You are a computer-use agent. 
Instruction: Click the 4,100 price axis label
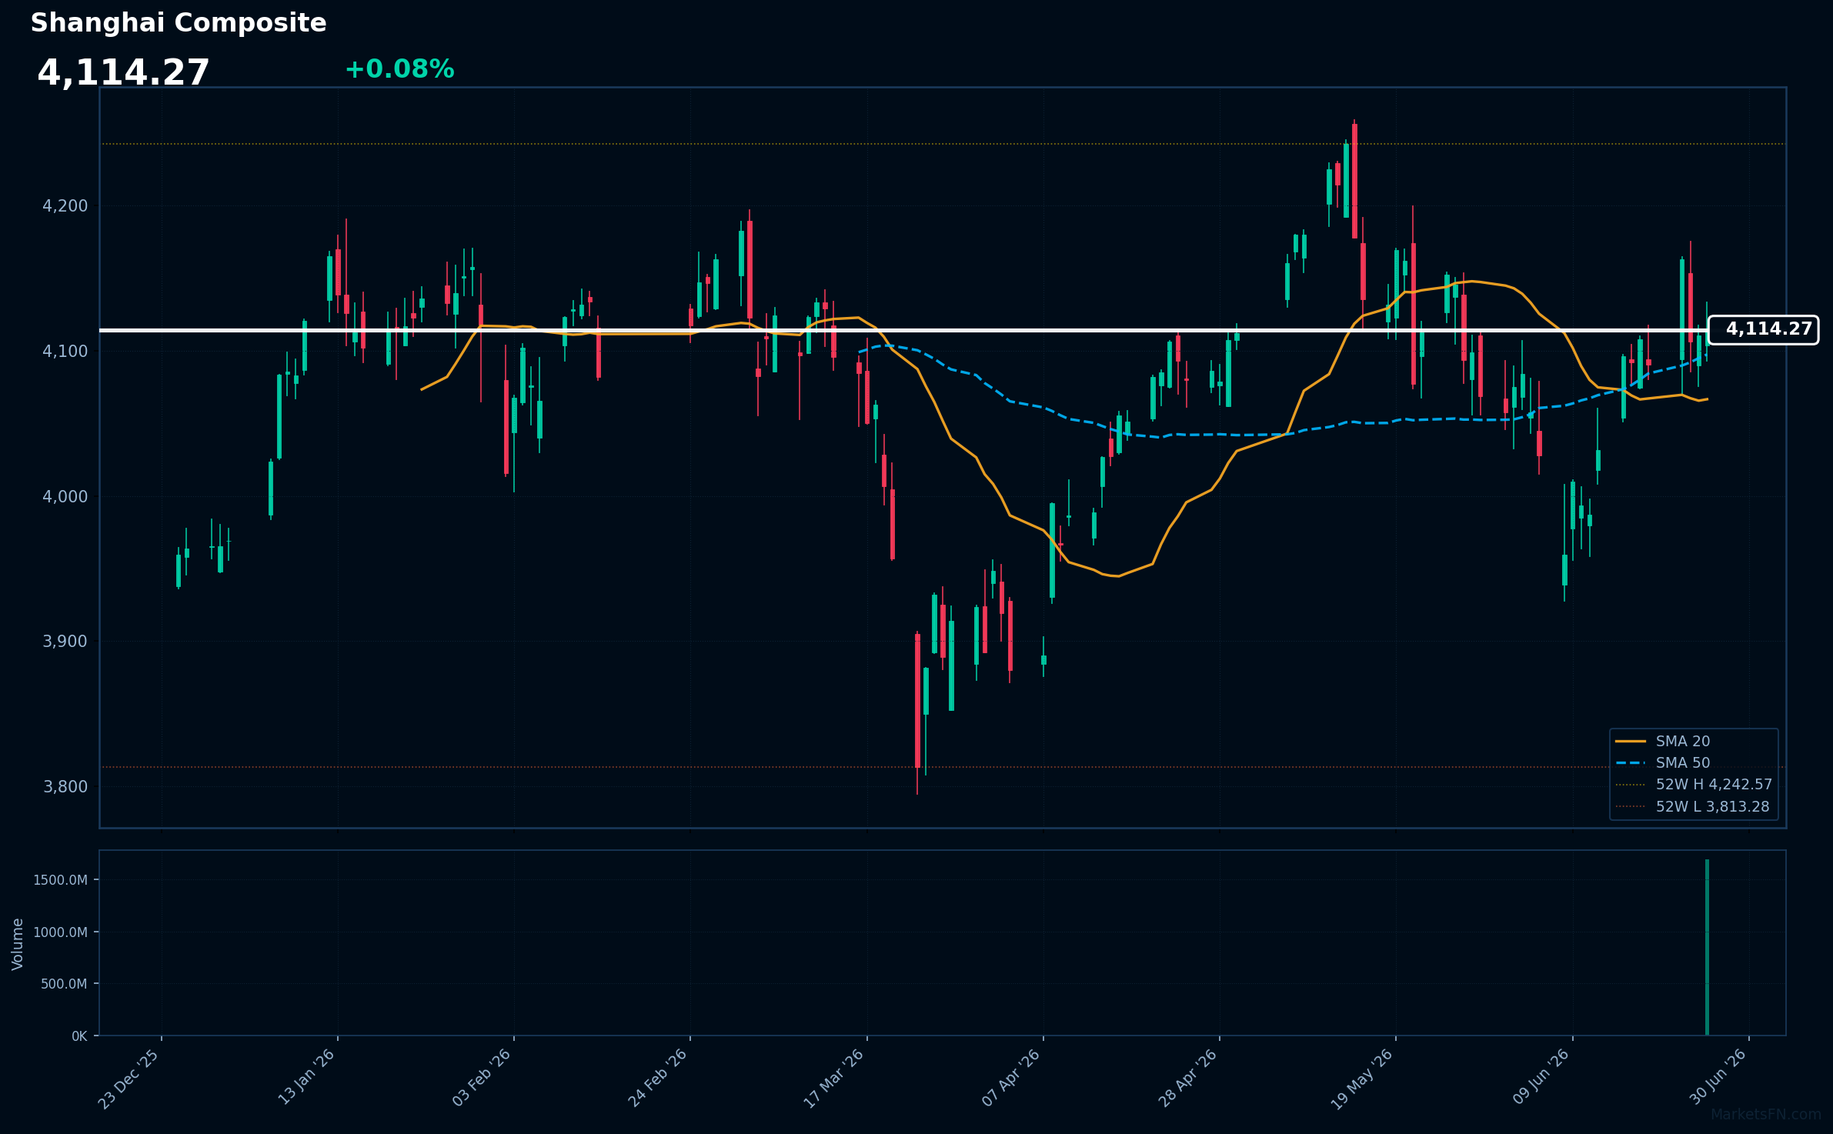(x=65, y=352)
